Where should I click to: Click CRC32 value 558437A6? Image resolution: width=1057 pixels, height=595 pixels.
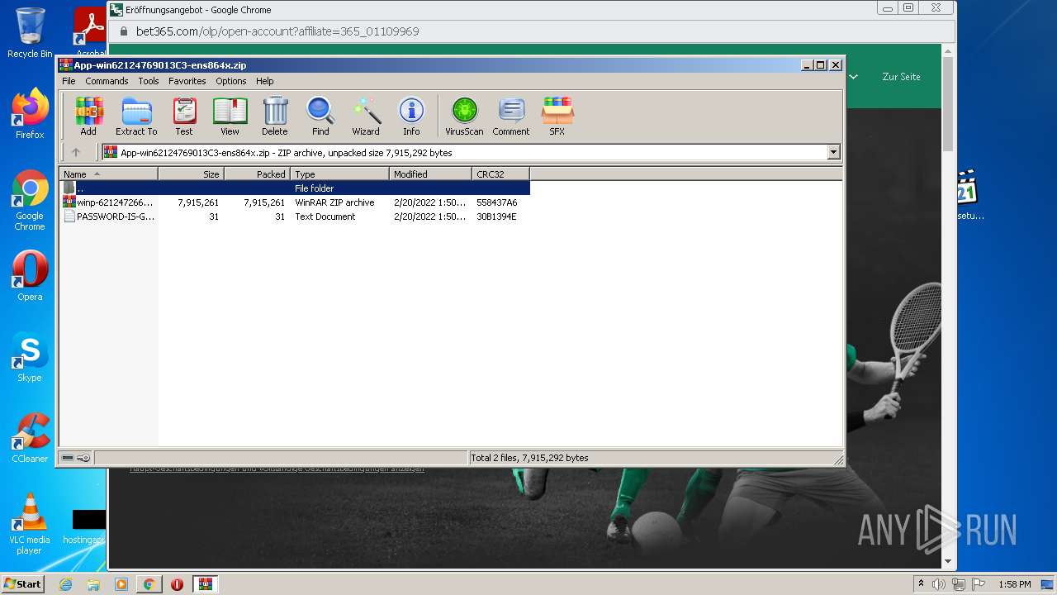[x=497, y=202]
